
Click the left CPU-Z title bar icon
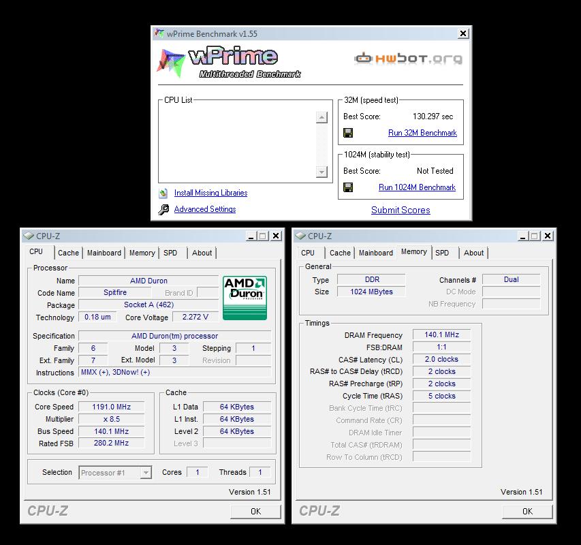tap(29, 236)
